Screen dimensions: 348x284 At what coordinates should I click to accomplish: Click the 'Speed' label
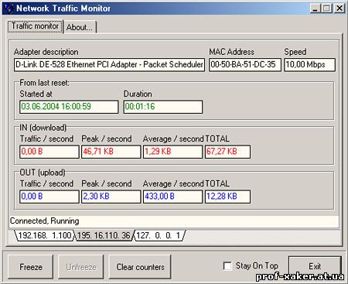[x=295, y=52]
